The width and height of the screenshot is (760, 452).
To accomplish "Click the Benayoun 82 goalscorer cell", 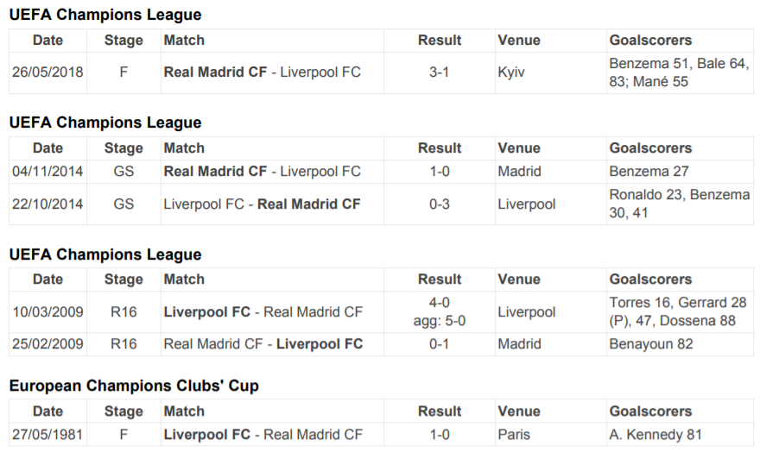I will pyautogui.click(x=680, y=344).
